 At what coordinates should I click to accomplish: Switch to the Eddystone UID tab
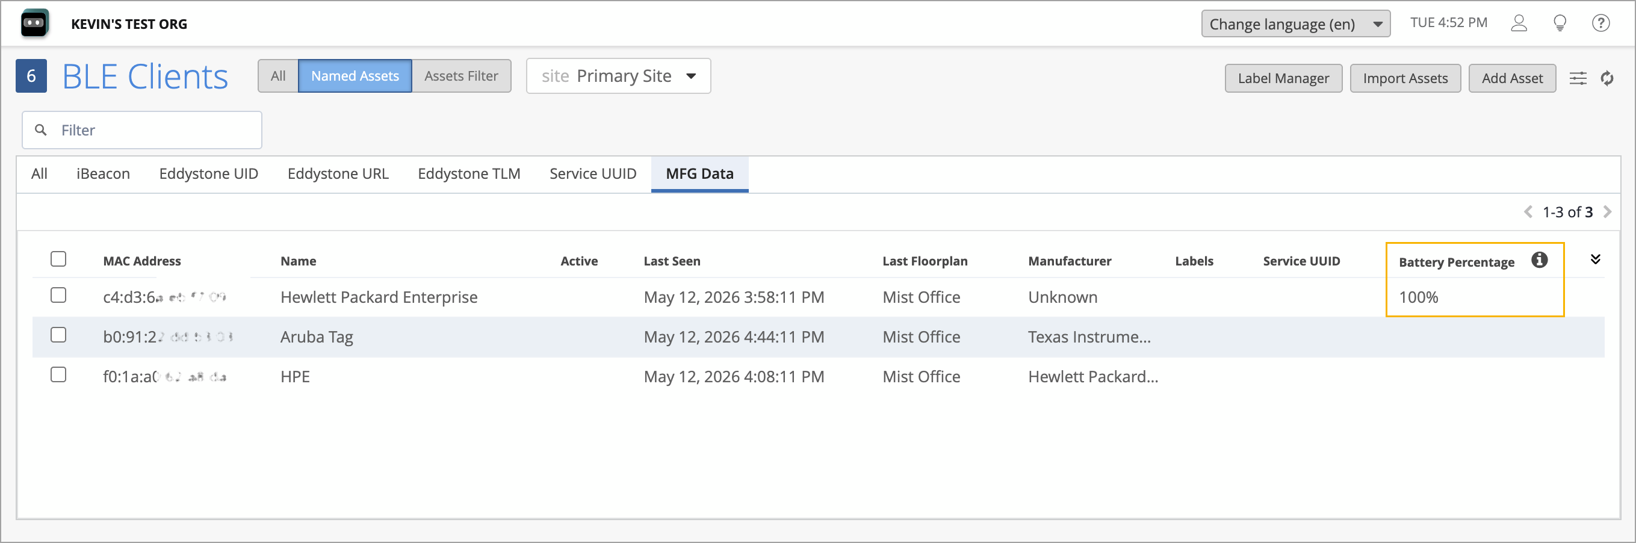tap(208, 174)
